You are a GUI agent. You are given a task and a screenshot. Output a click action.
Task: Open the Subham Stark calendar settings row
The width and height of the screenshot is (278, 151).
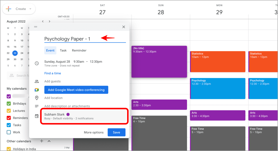click(x=84, y=116)
